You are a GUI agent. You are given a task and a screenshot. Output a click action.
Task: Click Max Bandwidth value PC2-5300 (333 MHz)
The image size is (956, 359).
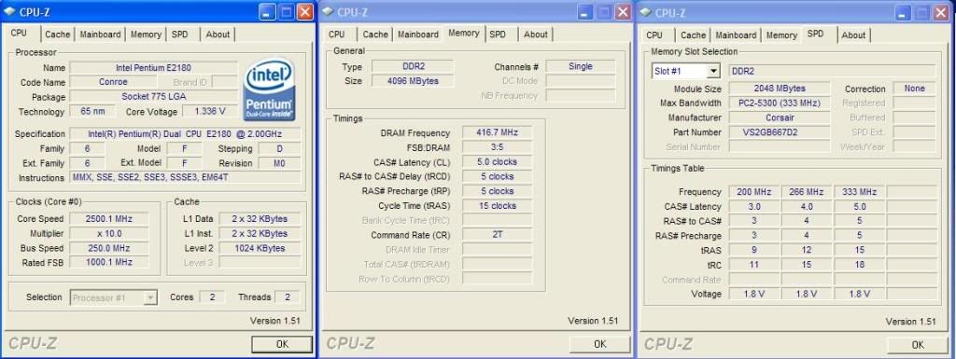coord(780,103)
